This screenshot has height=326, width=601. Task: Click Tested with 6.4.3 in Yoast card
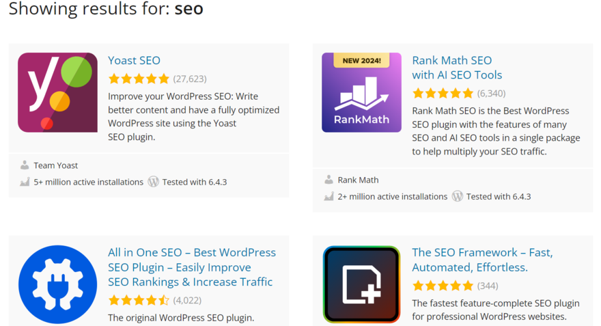195,182
